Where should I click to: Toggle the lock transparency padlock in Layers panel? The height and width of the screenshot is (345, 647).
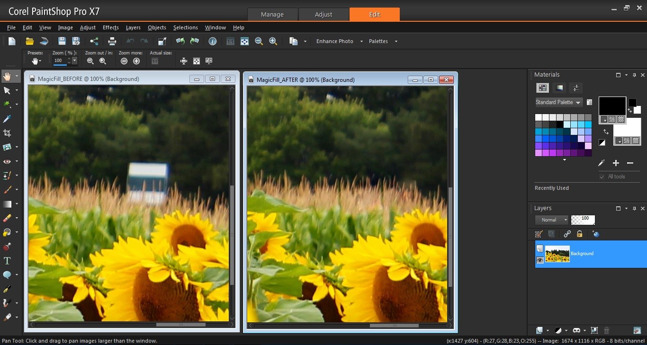pyautogui.click(x=579, y=234)
